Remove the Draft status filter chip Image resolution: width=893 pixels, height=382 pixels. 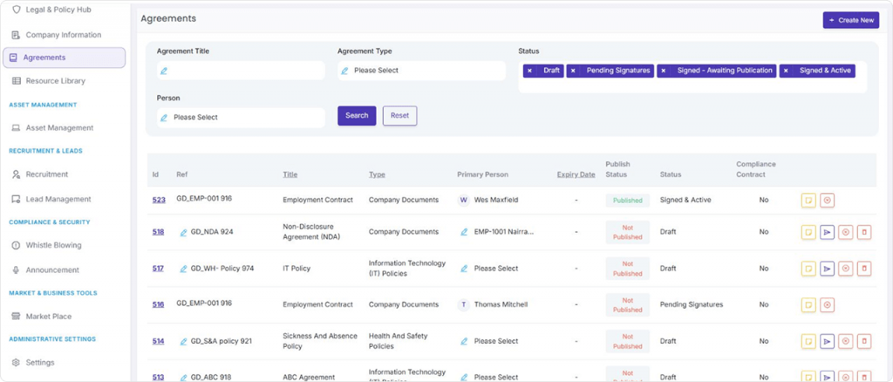coord(529,71)
